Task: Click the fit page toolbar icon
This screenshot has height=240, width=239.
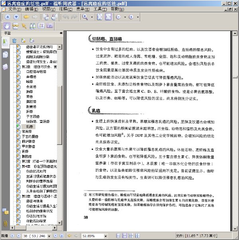Action: coord(100,17)
